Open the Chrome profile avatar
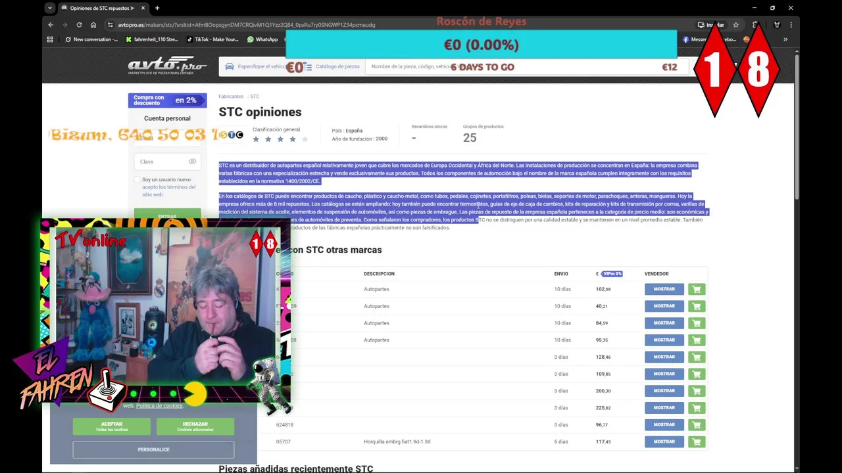 click(x=777, y=25)
